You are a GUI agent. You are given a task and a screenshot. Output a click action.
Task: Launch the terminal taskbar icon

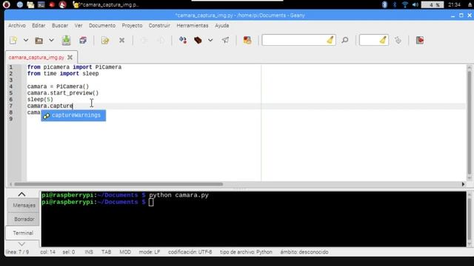tap(41, 4)
